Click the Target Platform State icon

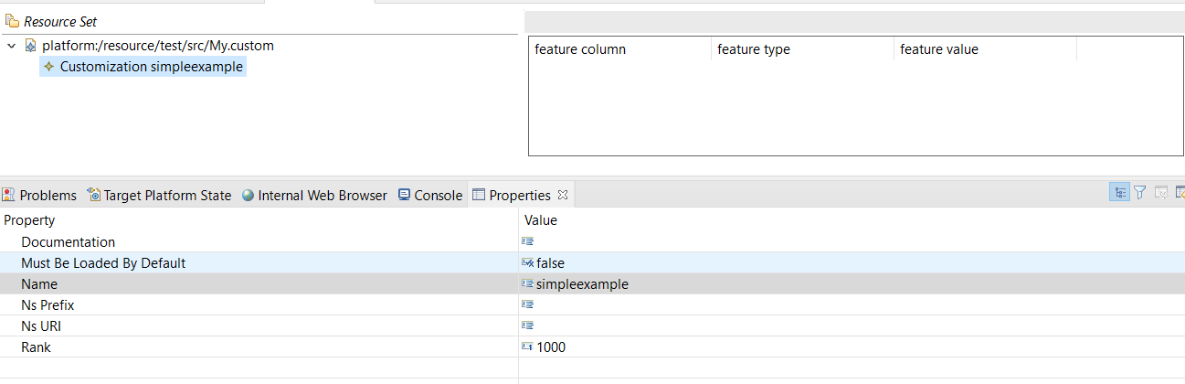point(93,195)
